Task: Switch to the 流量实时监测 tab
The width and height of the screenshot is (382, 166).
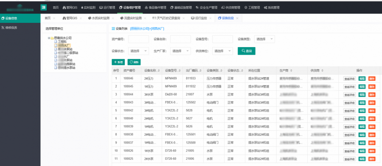Action: coord(131,18)
